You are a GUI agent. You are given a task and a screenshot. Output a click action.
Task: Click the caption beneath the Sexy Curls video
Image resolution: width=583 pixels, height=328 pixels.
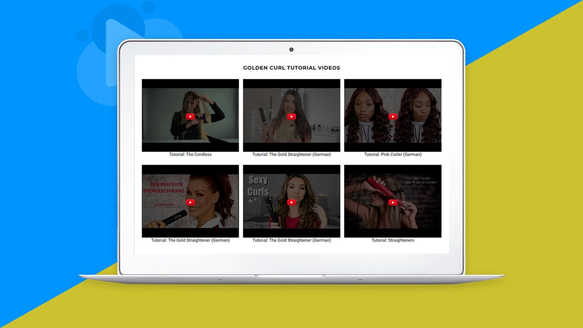pos(291,240)
